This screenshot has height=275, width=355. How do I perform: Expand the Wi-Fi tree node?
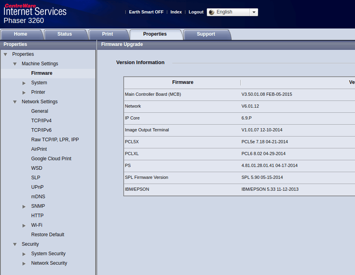click(x=24, y=226)
